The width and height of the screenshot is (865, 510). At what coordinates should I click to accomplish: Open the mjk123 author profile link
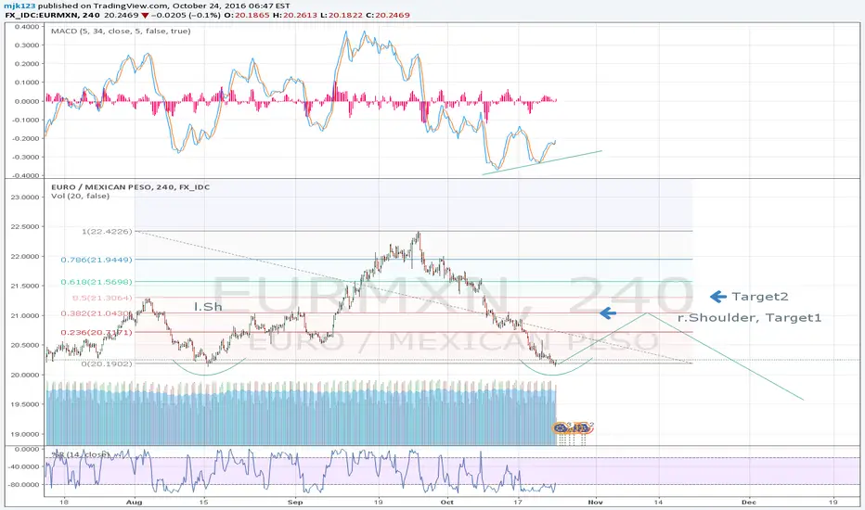pyautogui.click(x=19, y=6)
